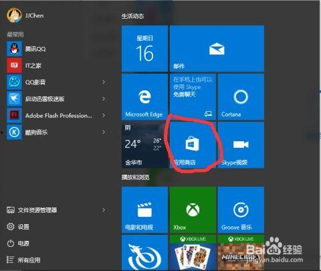Open the Xbox green tile
This screenshot has height=271, width=321.
coord(193,210)
